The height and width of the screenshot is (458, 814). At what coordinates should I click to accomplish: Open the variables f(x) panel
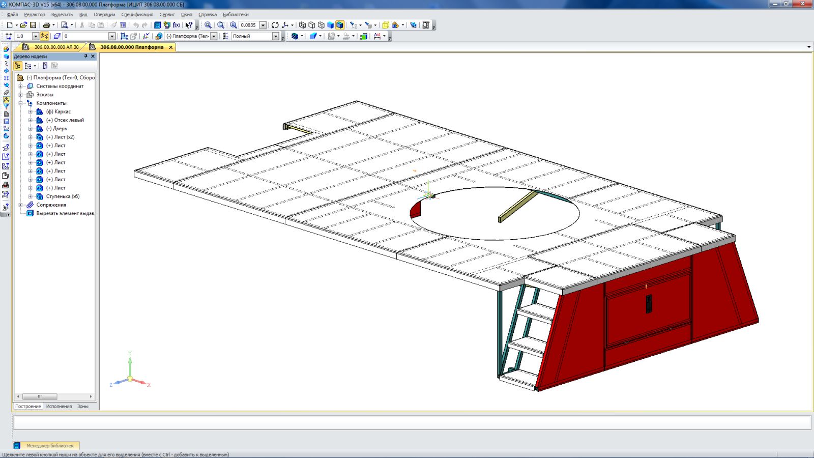[x=177, y=25]
